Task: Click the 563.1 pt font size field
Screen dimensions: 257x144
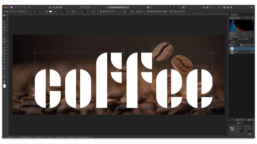Action: (35, 11)
